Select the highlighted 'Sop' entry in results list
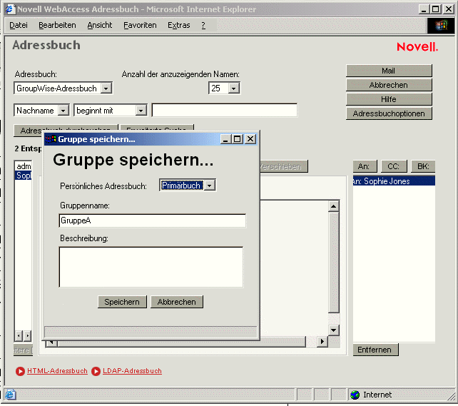 click(x=24, y=176)
